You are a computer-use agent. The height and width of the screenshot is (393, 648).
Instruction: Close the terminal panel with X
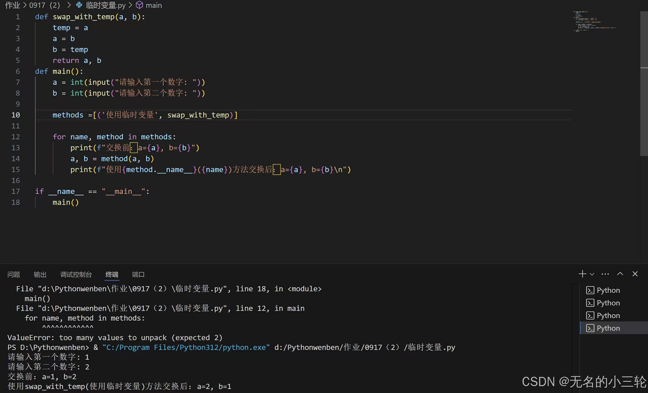click(x=635, y=274)
